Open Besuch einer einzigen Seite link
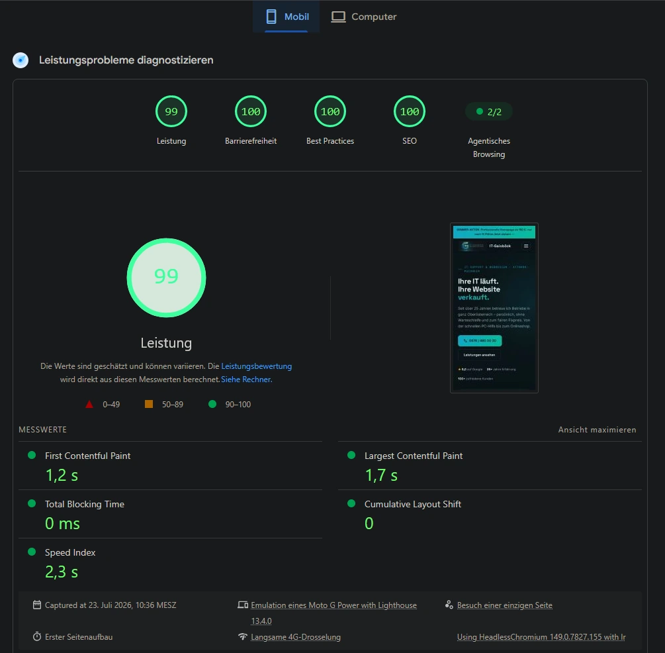This screenshot has width=665, height=653. [505, 605]
